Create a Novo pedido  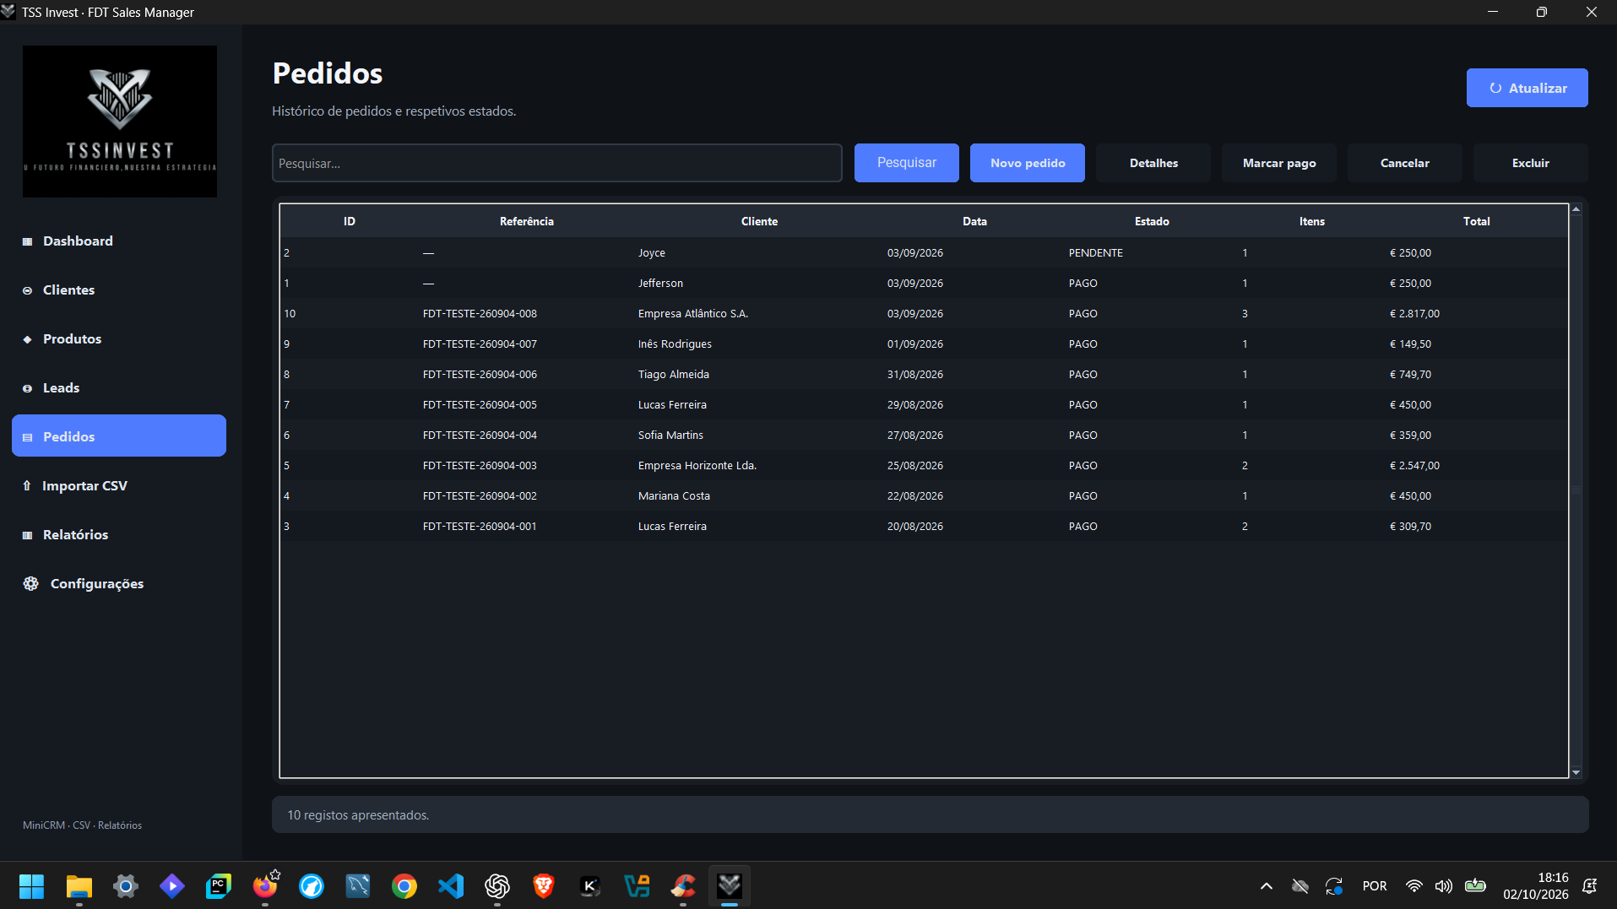pyautogui.click(x=1027, y=163)
